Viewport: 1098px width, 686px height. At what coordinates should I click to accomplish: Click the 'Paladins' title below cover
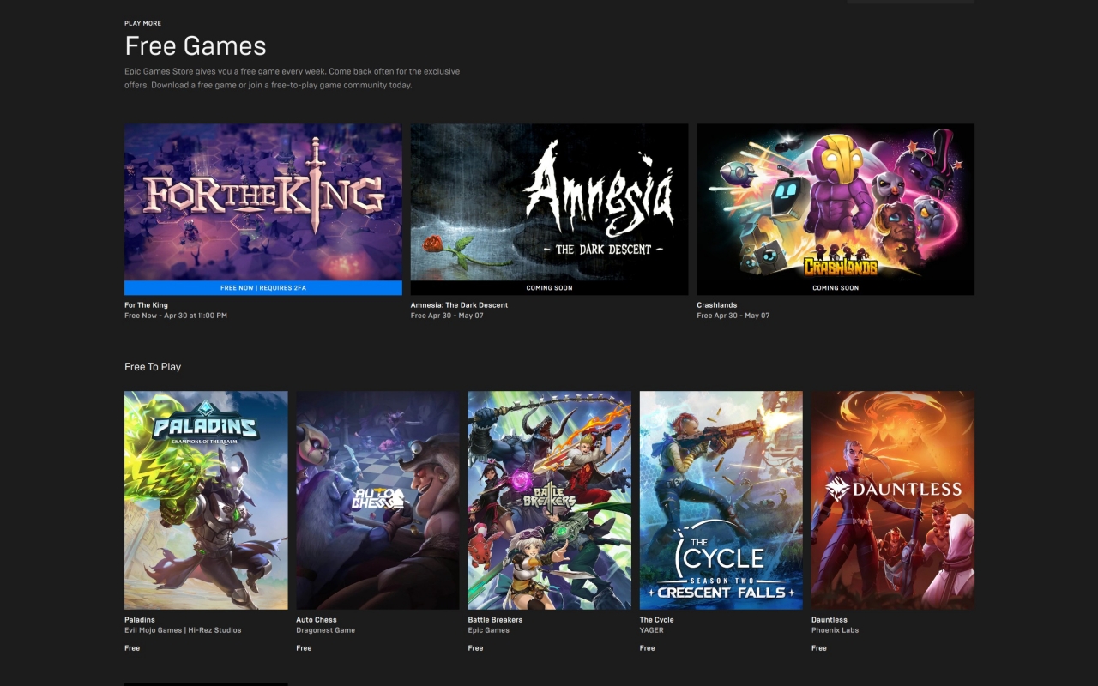(x=140, y=620)
